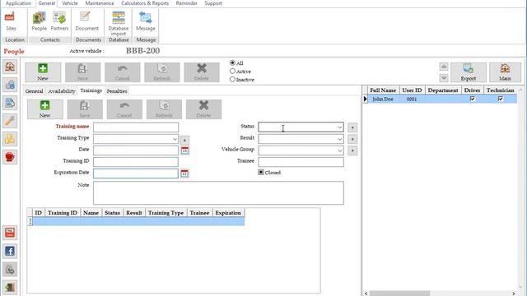This screenshot has width=527, height=296.
Task: Click the top-level Delete button
Action: pyautogui.click(x=201, y=72)
